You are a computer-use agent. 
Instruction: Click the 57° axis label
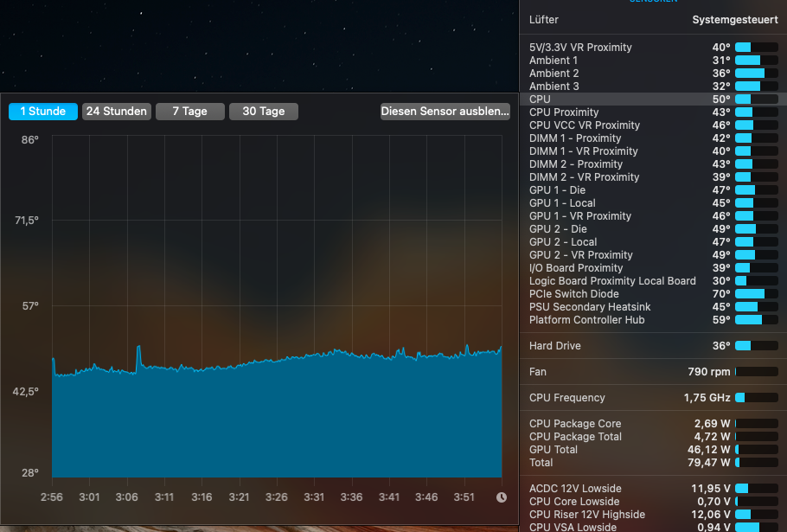point(30,306)
